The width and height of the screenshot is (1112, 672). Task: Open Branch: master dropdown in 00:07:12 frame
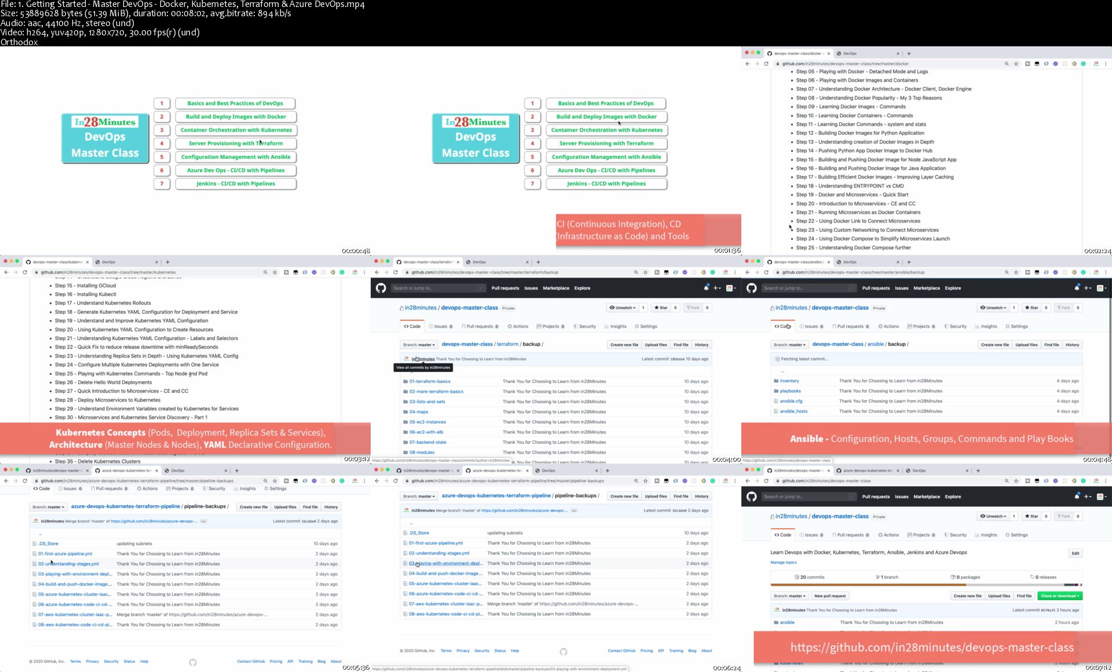(x=789, y=596)
